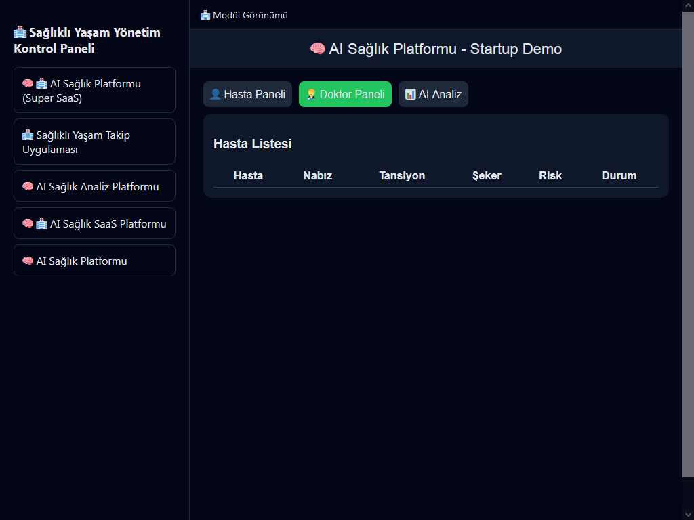The image size is (694, 520).
Task: Open last sidebar item AI Sağlık Platformu
Action: click(94, 261)
